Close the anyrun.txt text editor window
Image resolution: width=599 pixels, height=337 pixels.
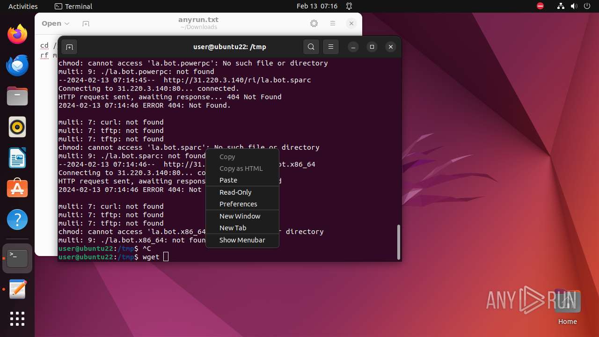pos(351,23)
